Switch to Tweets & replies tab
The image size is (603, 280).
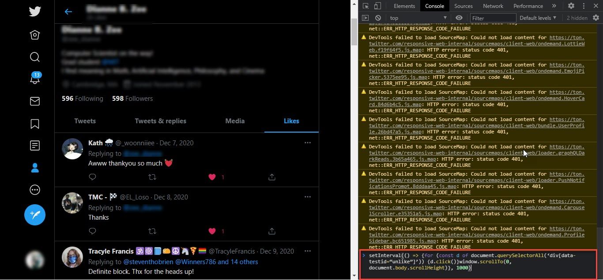tap(161, 121)
